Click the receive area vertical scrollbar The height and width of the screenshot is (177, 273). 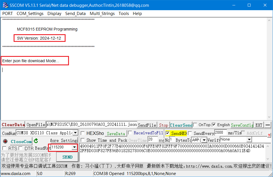click(269, 68)
